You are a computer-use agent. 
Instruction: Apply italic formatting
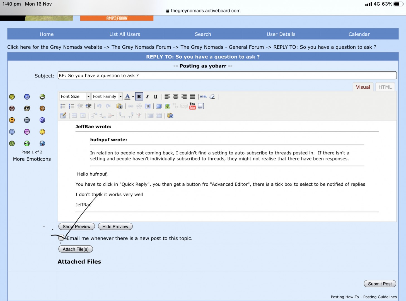[x=147, y=97]
